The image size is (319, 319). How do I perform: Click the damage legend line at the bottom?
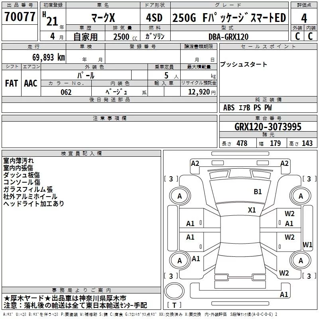140,314
